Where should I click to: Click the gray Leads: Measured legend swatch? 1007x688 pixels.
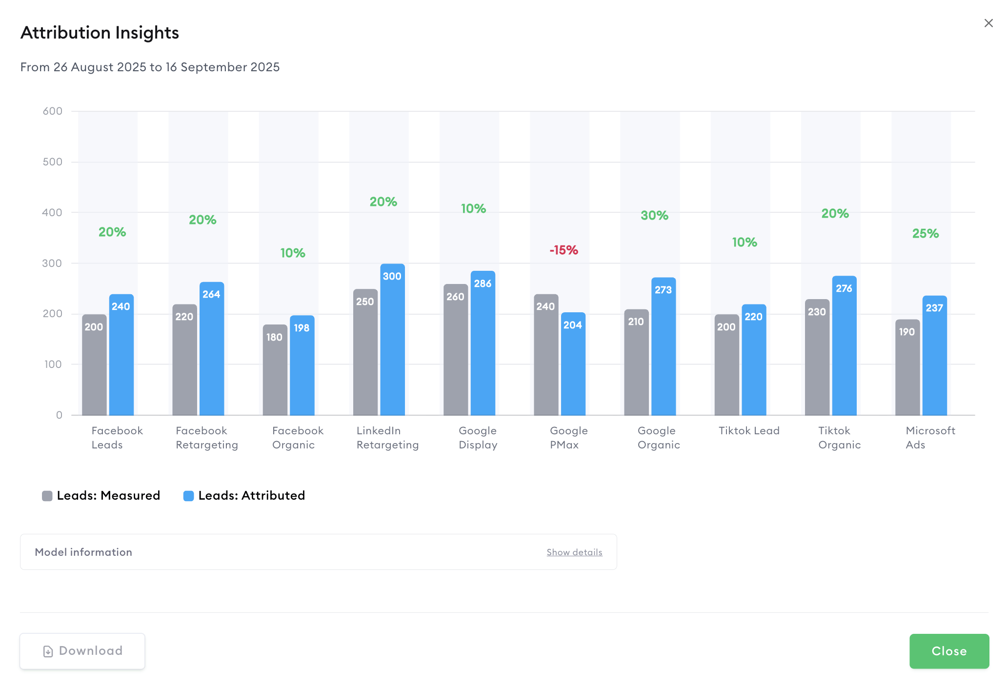(x=47, y=496)
